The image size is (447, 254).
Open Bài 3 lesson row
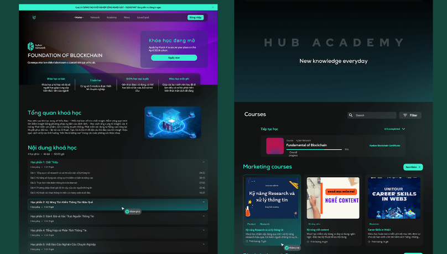tap(118, 183)
